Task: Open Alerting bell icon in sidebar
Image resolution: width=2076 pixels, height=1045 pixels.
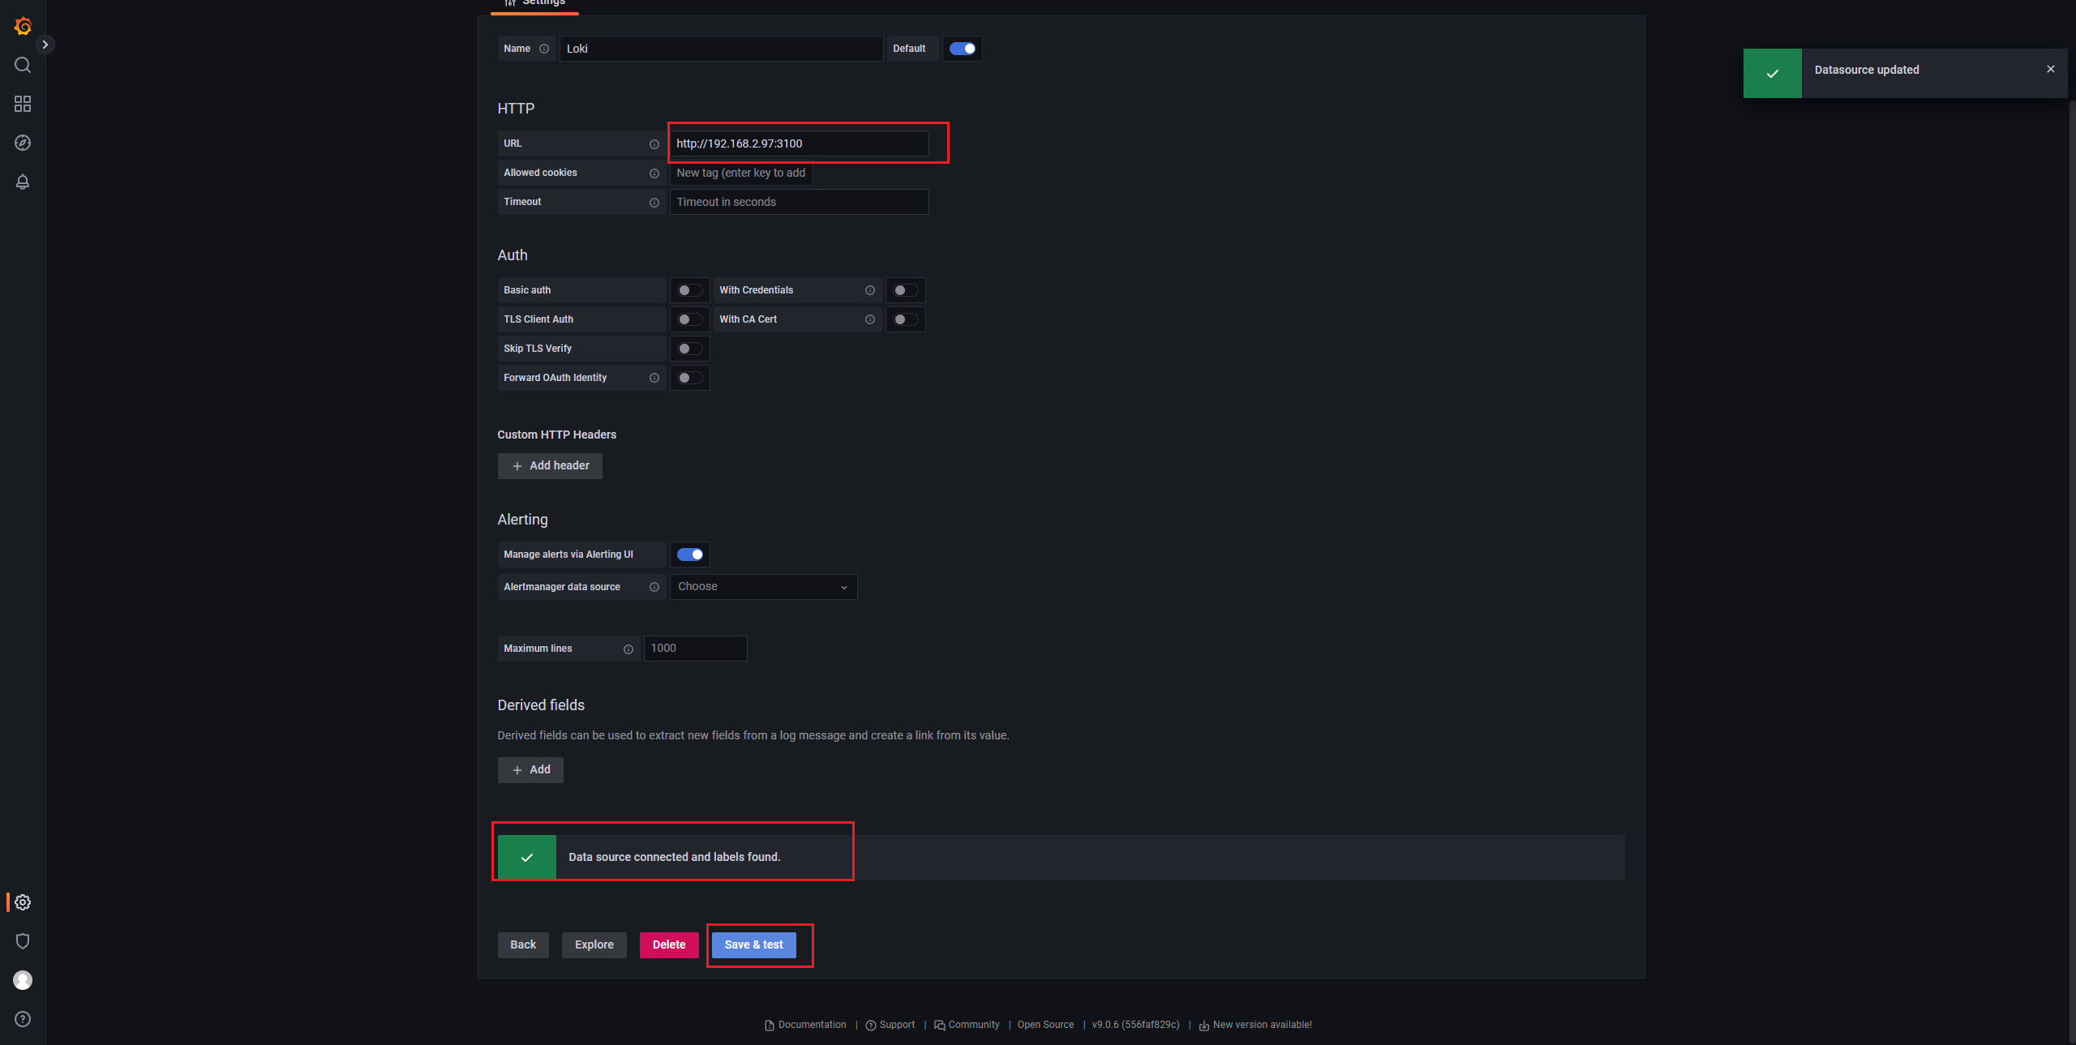Action: point(23,182)
